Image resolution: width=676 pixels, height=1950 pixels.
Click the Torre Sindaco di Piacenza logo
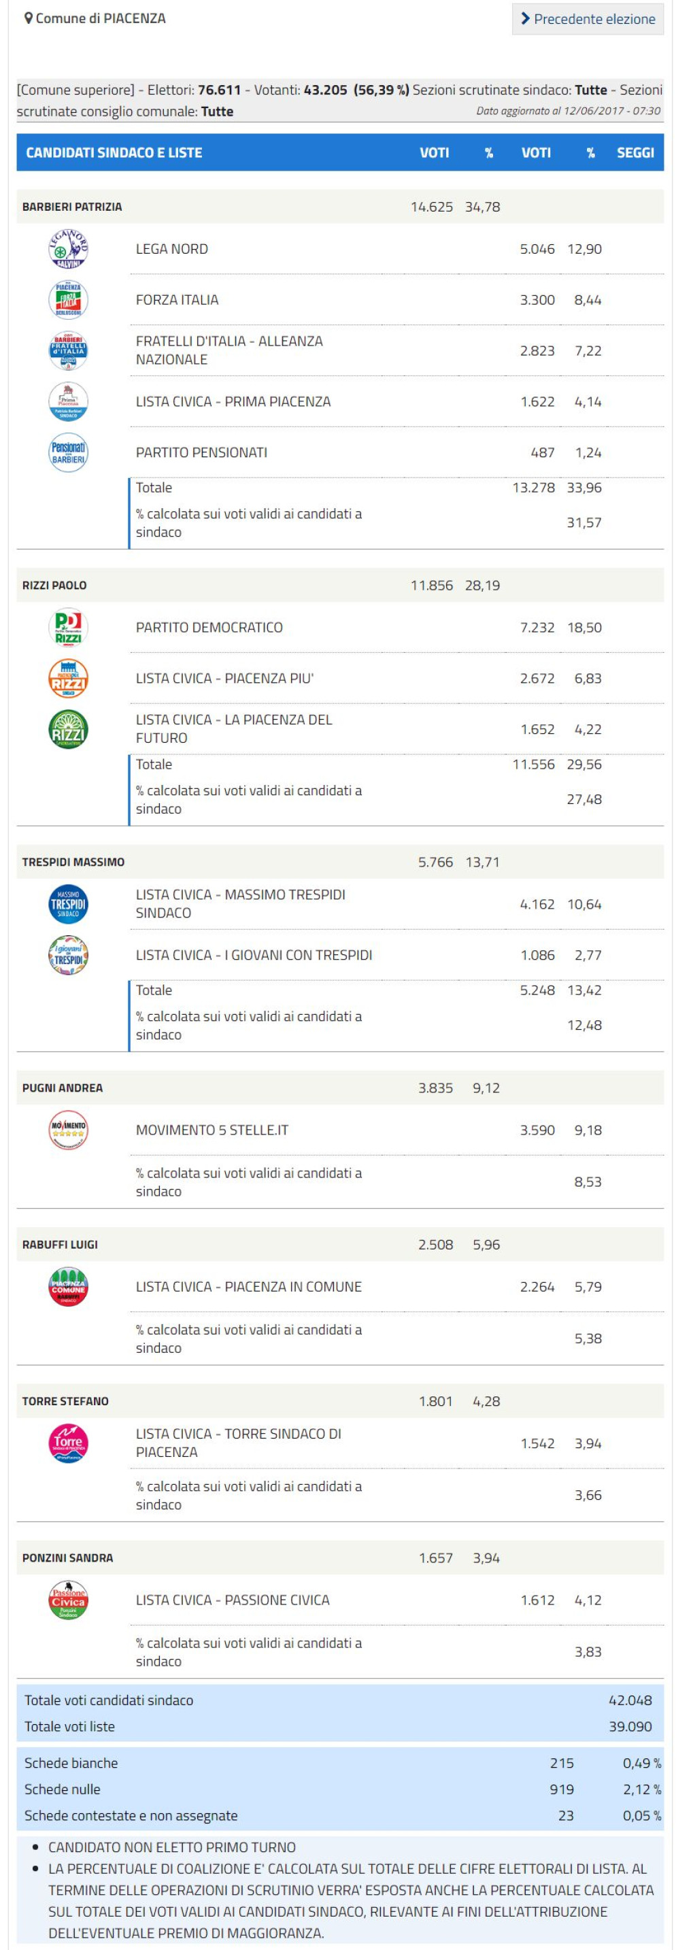(68, 1443)
